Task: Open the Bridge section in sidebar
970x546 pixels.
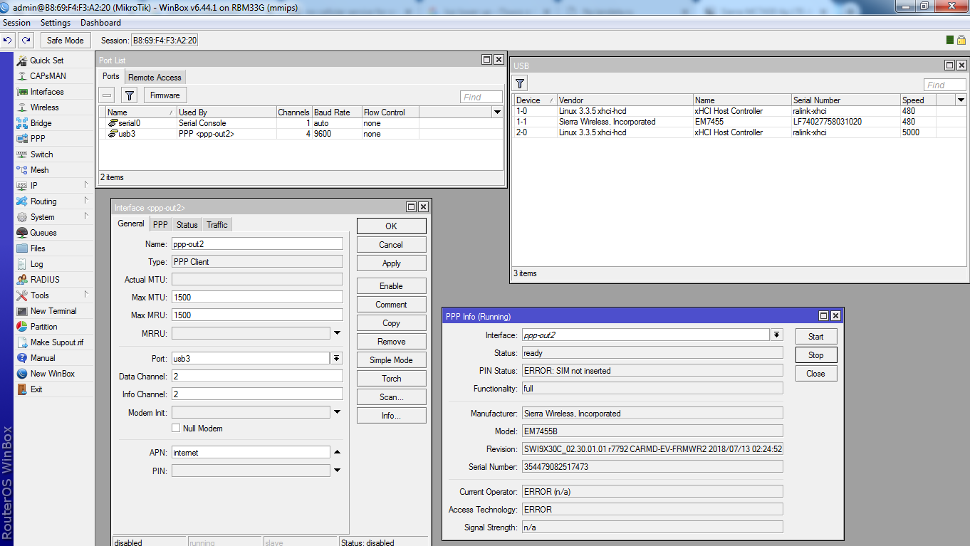Action: pos(41,123)
